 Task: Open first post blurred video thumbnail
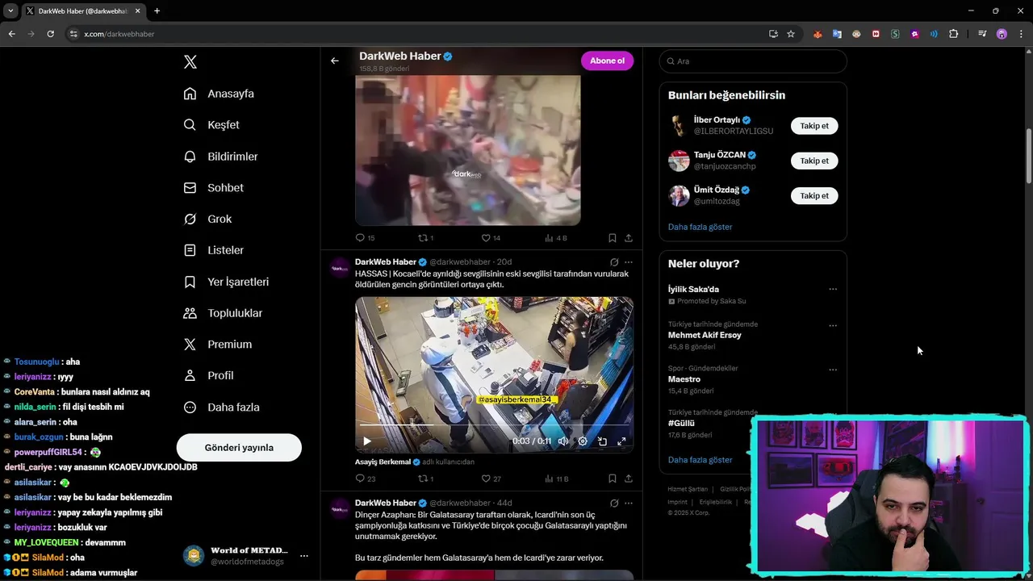[x=468, y=150]
